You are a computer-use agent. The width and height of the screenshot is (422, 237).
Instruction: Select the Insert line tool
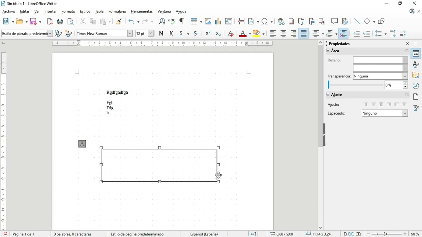coord(357,22)
